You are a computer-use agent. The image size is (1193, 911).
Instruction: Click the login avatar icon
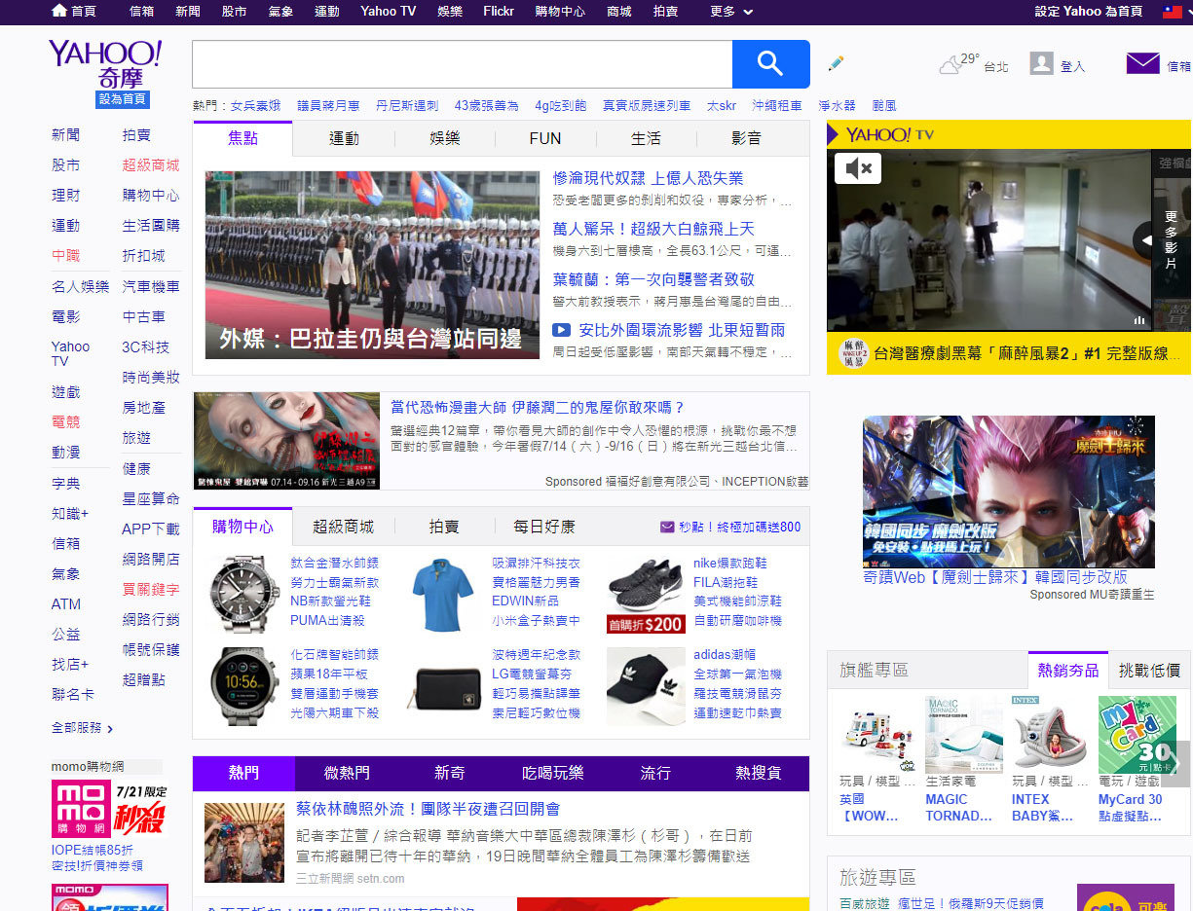coord(1041,64)
